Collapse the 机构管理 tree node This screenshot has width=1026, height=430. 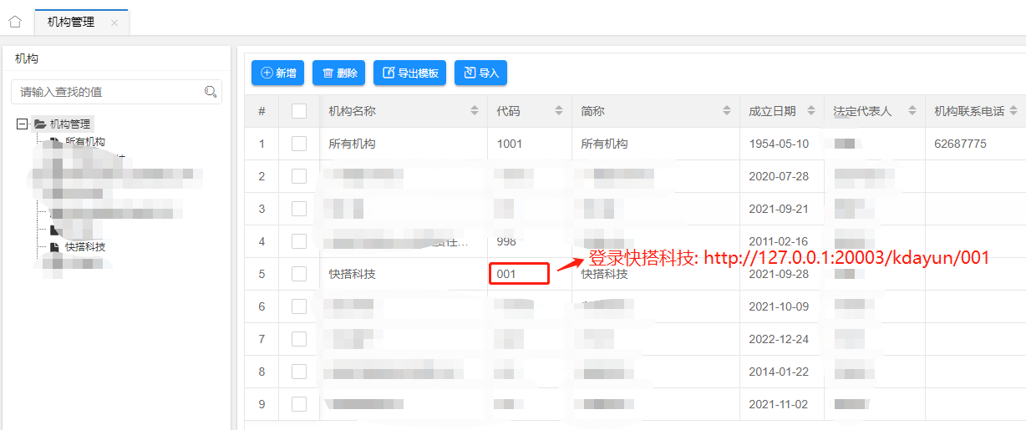23,124
